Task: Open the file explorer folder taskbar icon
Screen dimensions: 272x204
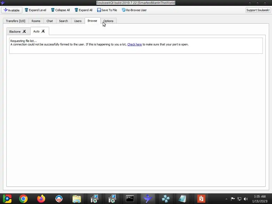Action: click(x=77, y=199)
